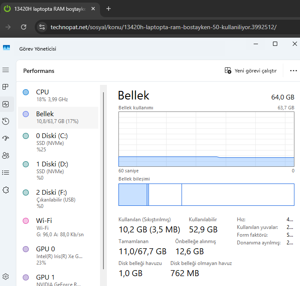Image resolution: width=300 pixels, height=286 pixels.
Task: Select the Performance graph icon in sidebar
Action: click(x=6, y=104)
